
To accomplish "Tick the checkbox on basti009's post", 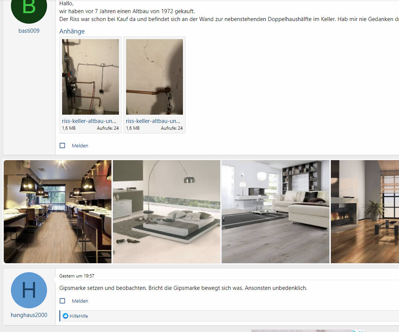I will tap(62, 146).
